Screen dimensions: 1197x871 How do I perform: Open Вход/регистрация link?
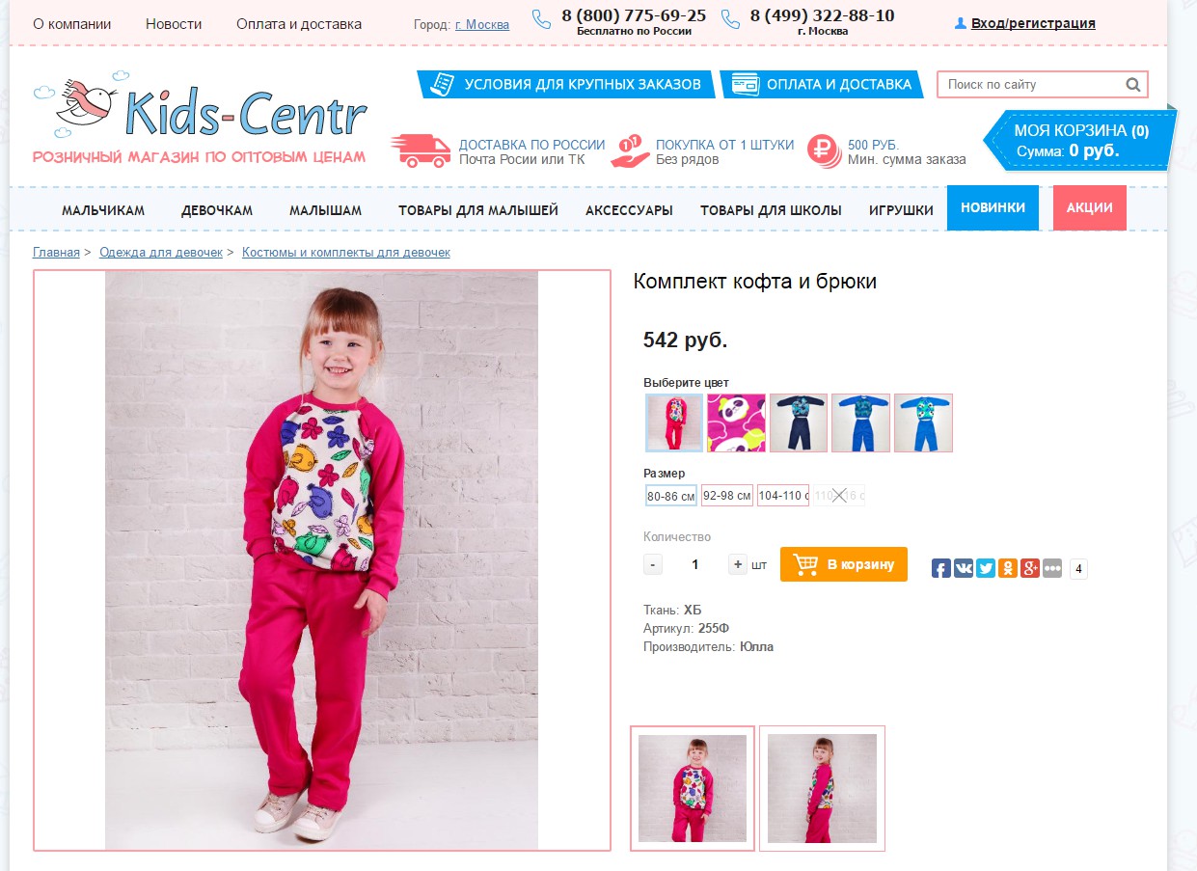click(x=1033, y=23)
